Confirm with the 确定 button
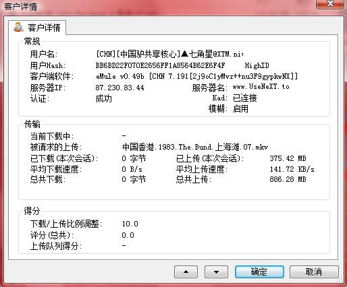This screenshot has height=287, width=347. pos(259,272)
